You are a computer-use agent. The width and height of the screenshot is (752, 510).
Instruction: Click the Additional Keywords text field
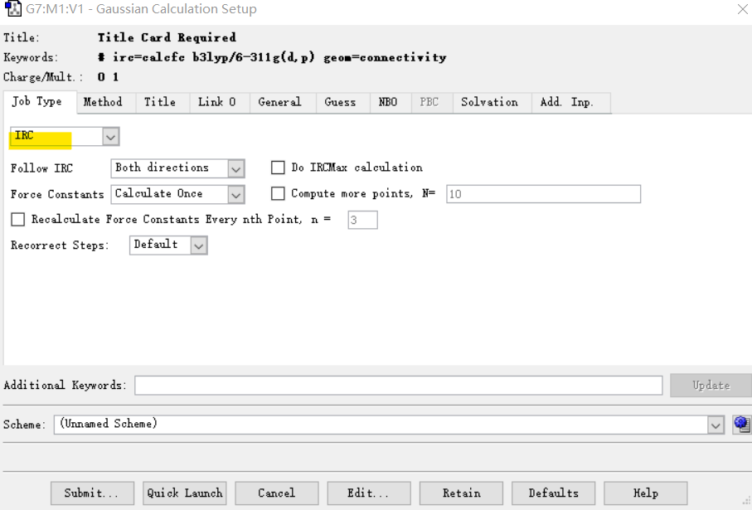(398, 386)
